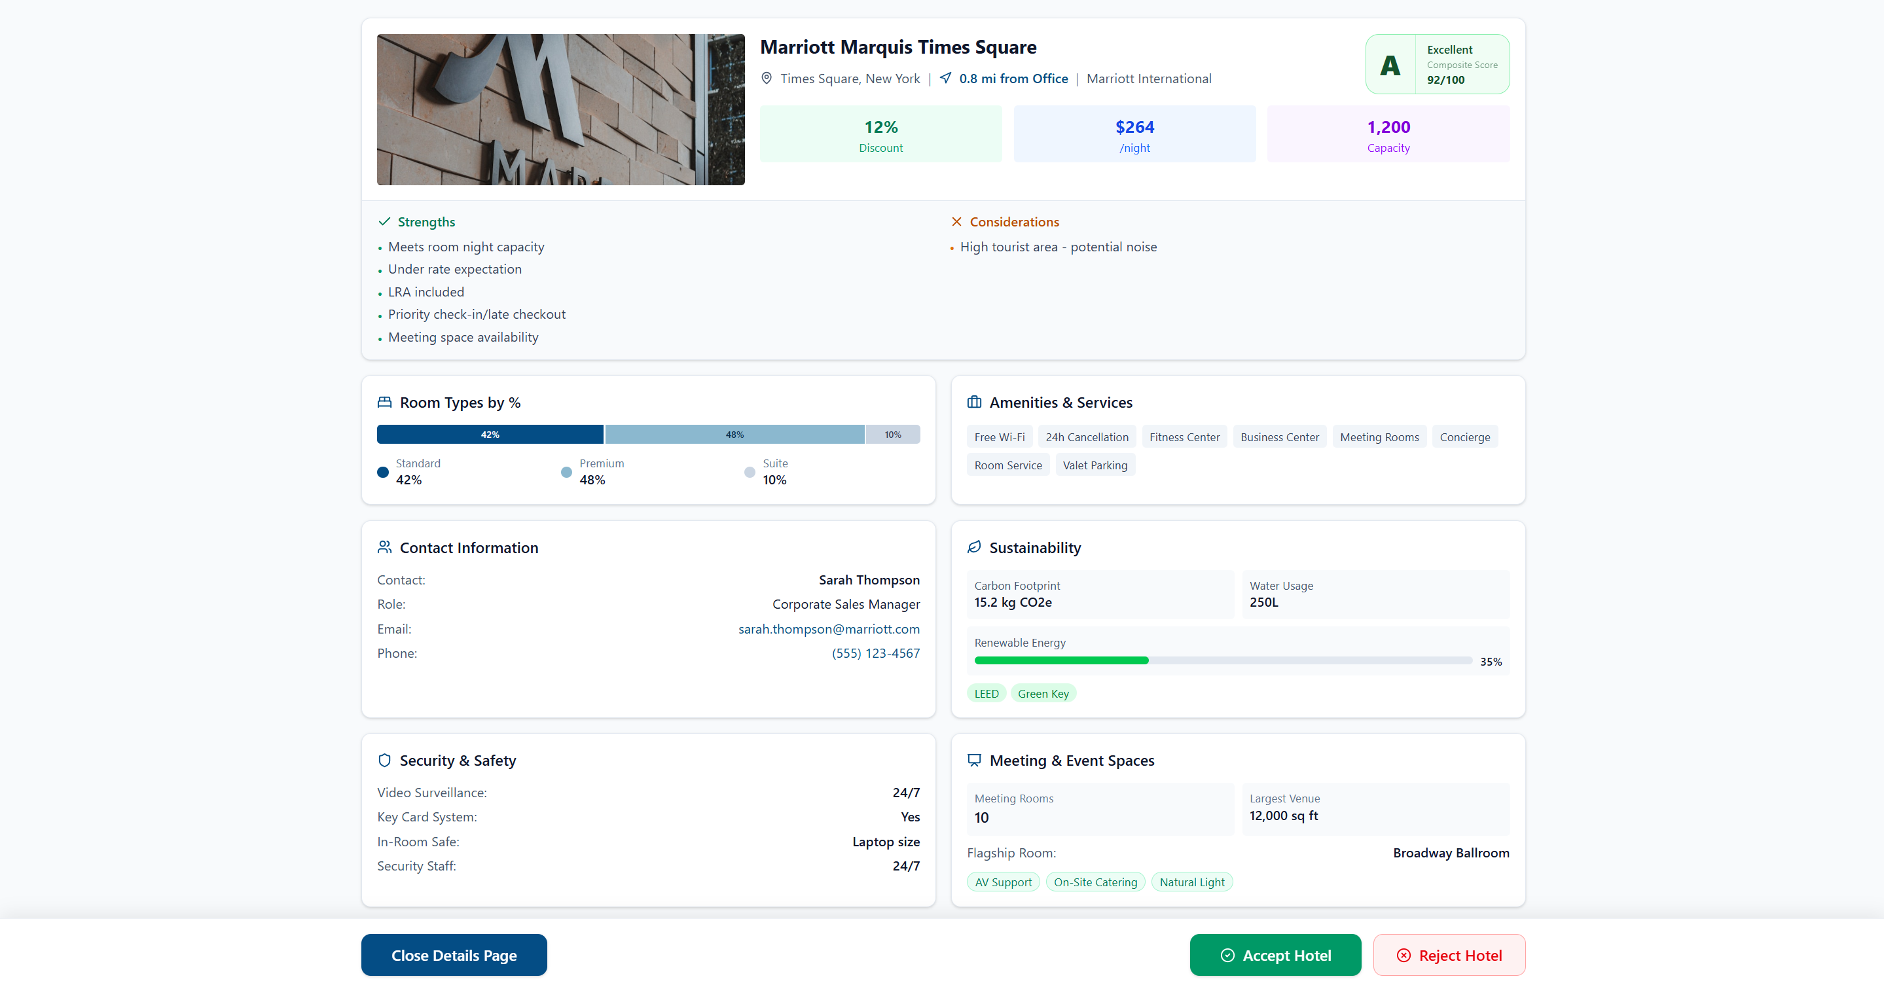
Task: Click the Renewable Energy progress bar
Action: (1223, 661)
